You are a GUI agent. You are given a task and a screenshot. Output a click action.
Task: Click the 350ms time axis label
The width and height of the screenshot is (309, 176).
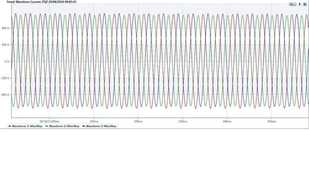click(x=183, y=121)
